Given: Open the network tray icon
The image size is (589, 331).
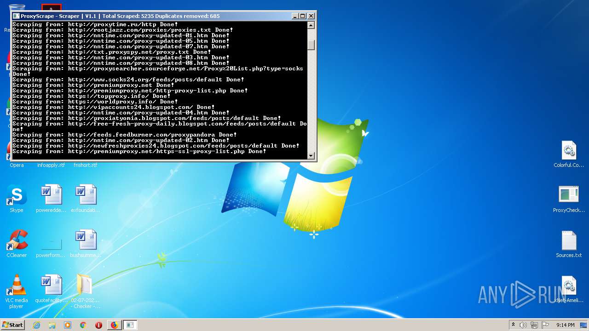Looking at the screenshot, I should pos(534,325).
